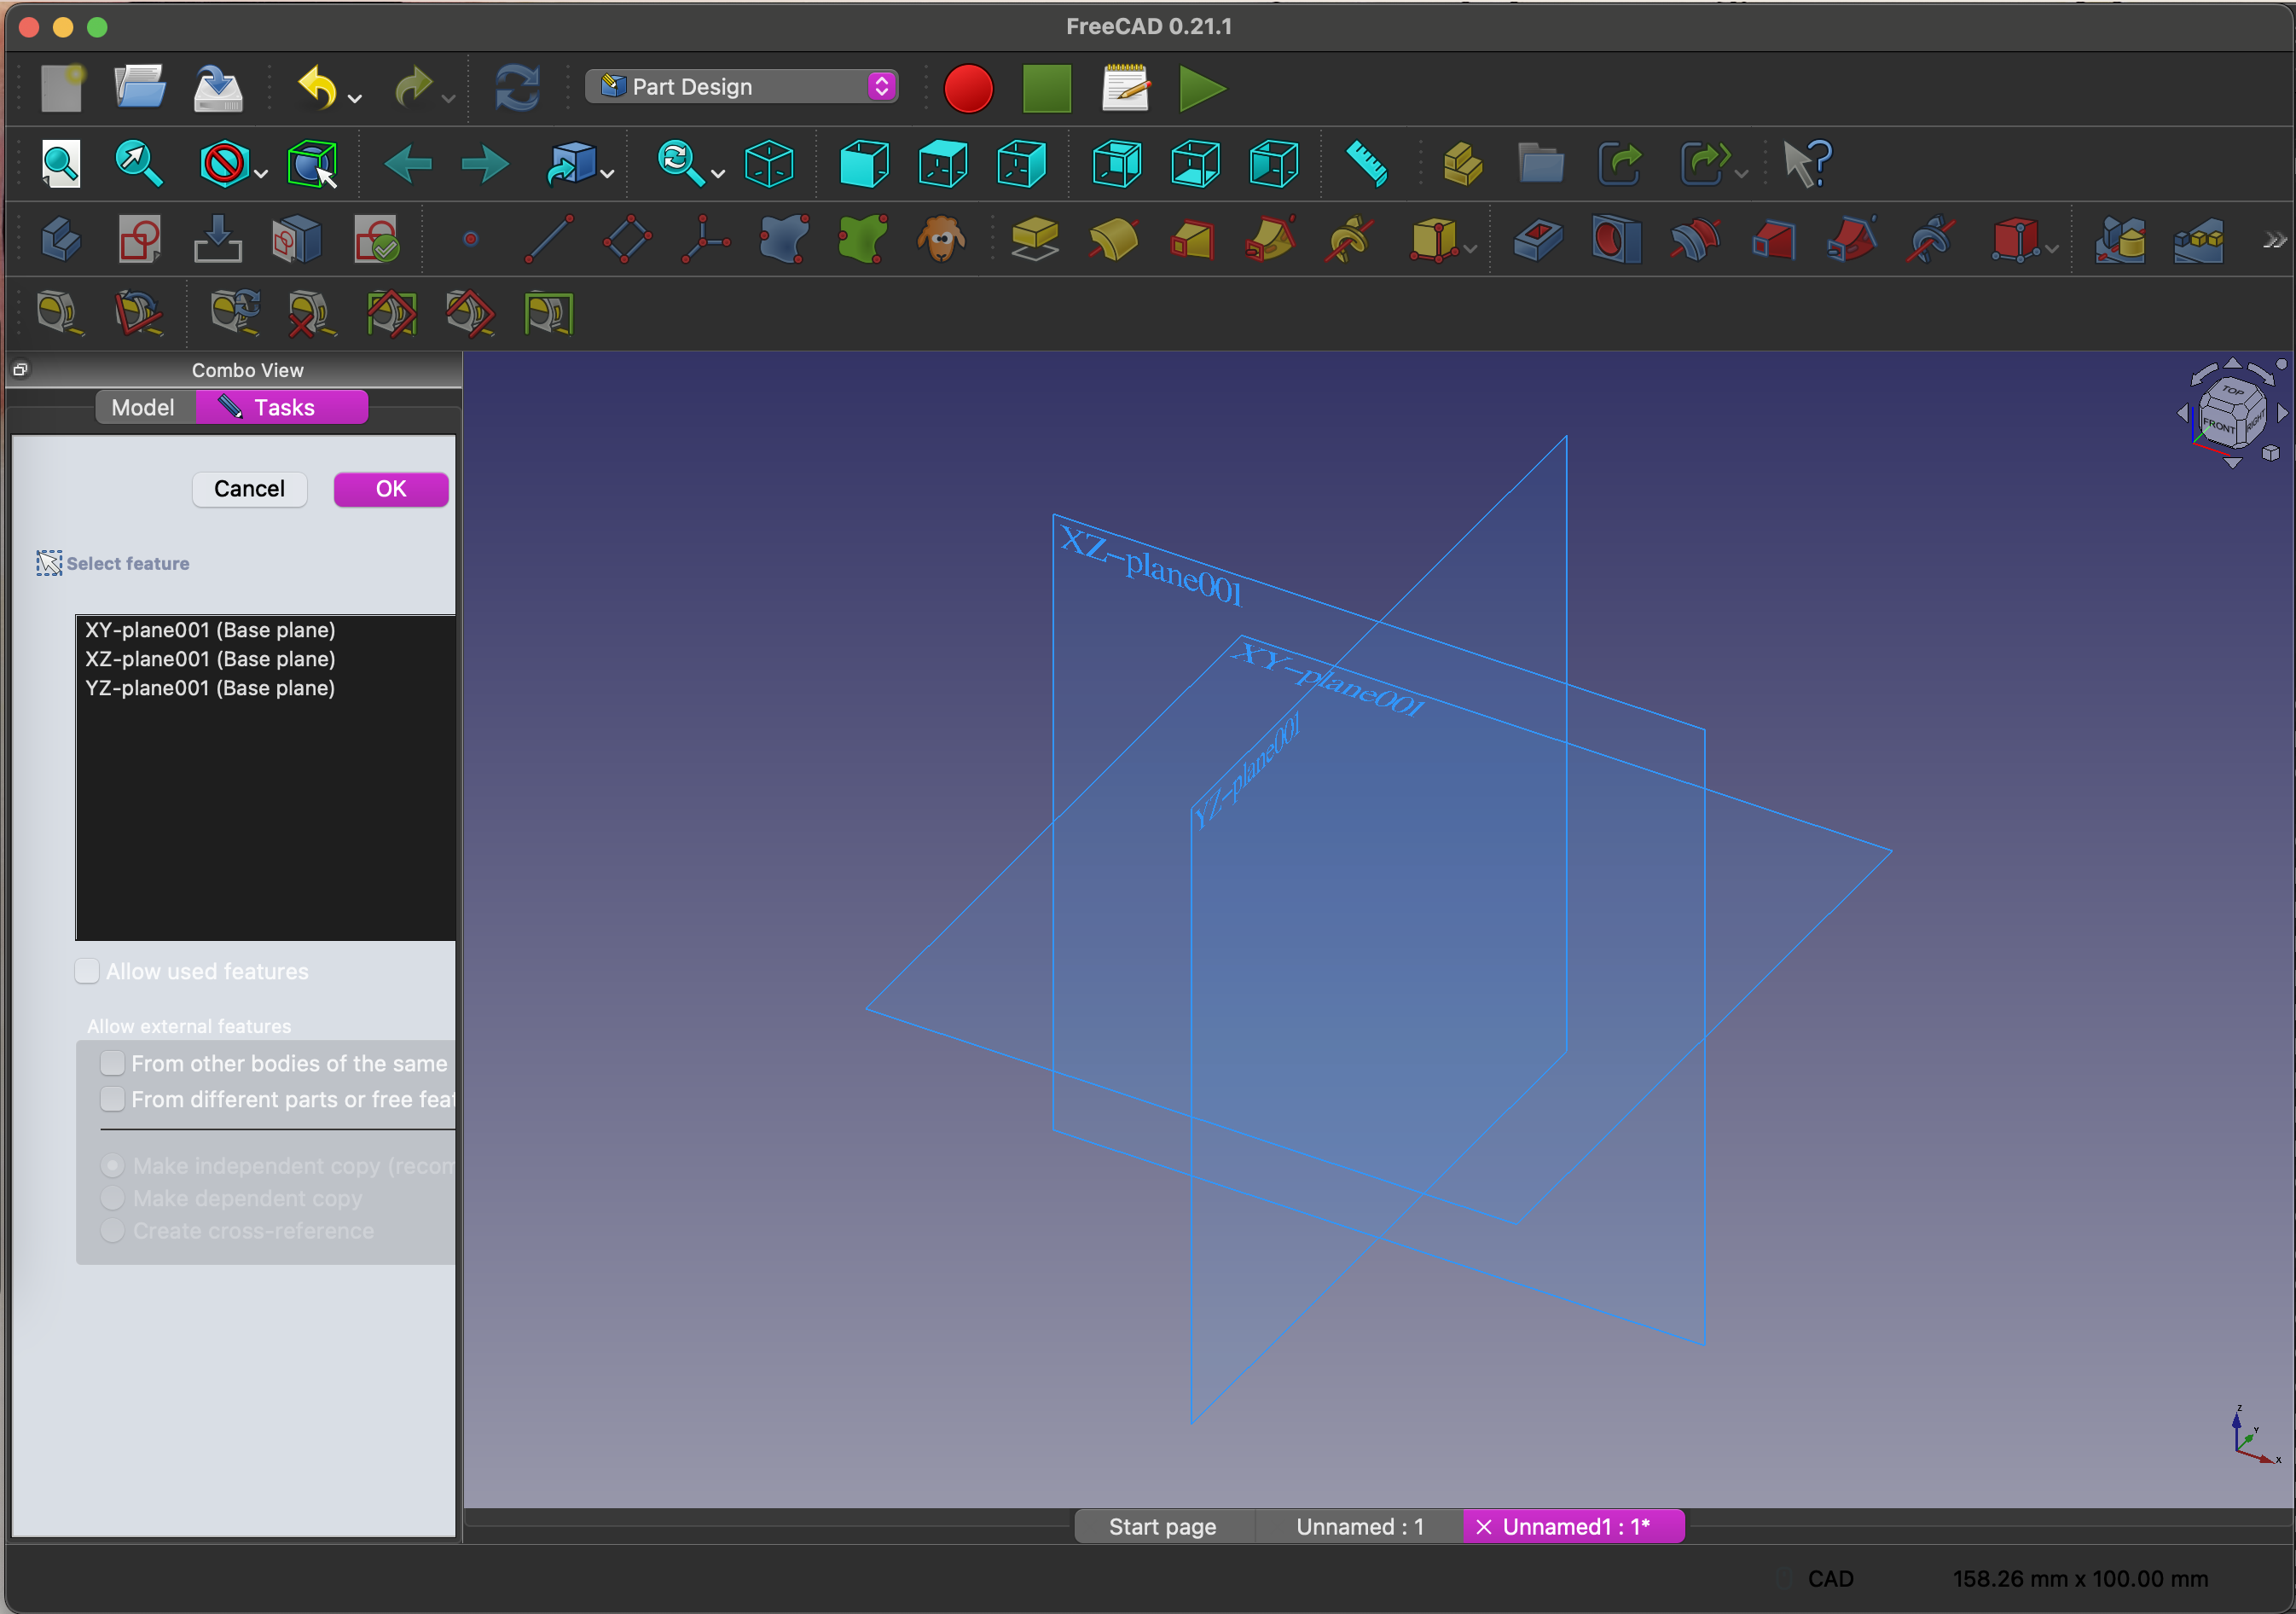
Task: Open the draw style dropdown arrow
Action: coord(261,174)
